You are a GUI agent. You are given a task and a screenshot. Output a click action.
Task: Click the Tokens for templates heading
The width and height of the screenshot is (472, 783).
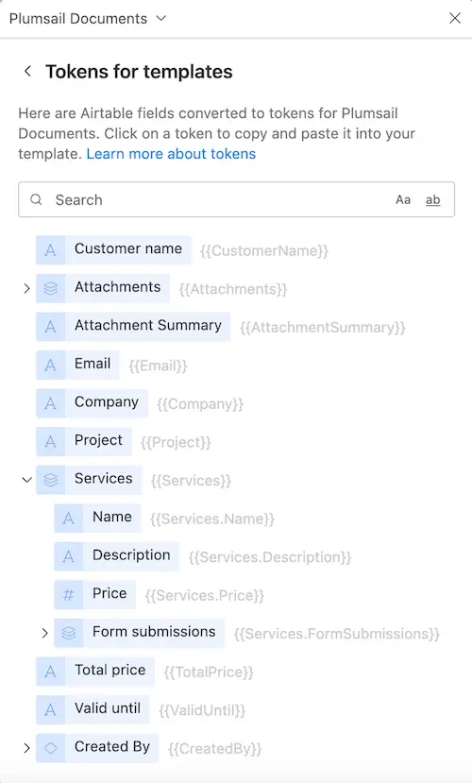tap(139, 72)
